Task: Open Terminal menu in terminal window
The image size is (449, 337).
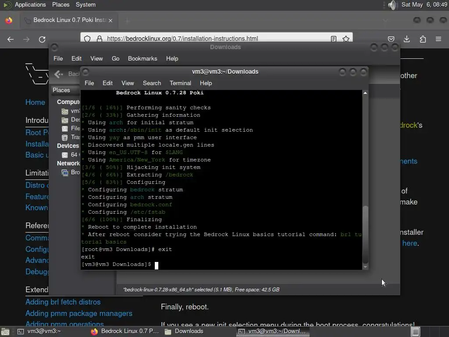Action: click(x=180, y=83)
